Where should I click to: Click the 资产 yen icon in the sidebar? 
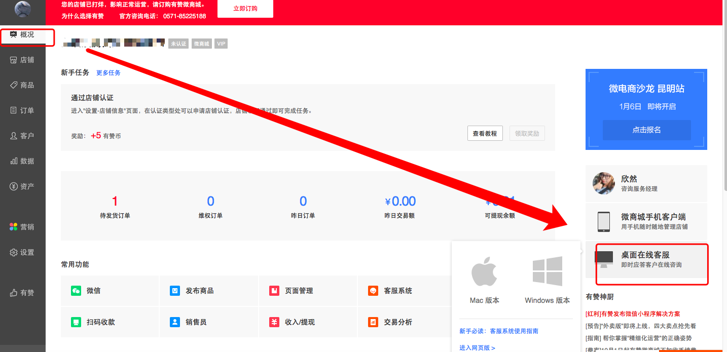pos(14,186)
